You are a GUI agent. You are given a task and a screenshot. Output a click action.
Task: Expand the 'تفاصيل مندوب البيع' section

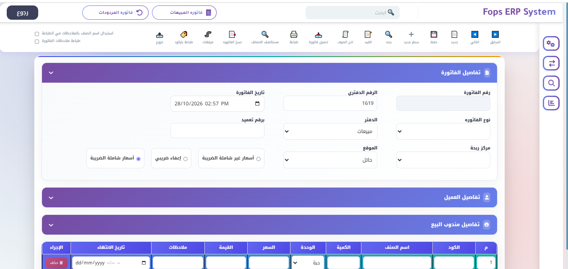click(51, 225)
